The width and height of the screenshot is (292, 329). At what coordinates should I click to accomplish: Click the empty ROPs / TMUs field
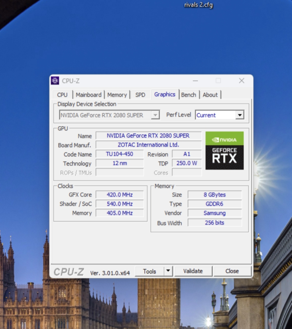pos(120,172)
